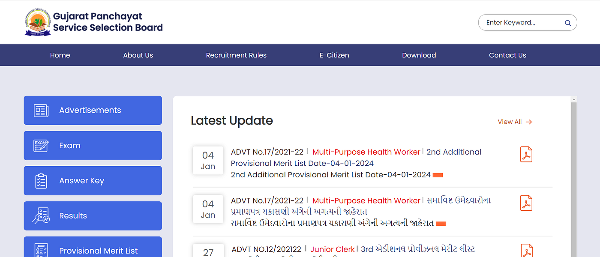Viewport: 600px width, 257px height.
Task: Click the first ADVT No.17/2021-22 text
Action: pos(267,152)
